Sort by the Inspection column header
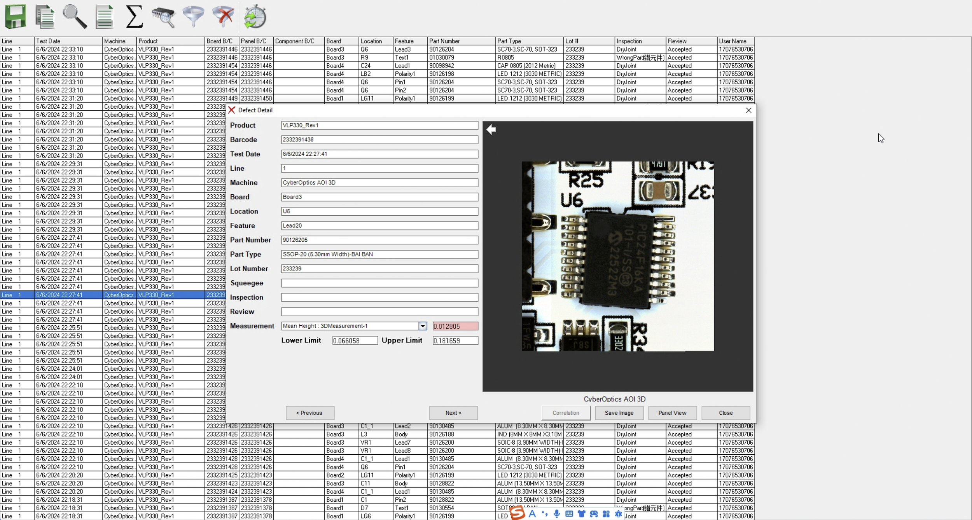The height and width of the screenshot is (520, 972). [640, 41]
